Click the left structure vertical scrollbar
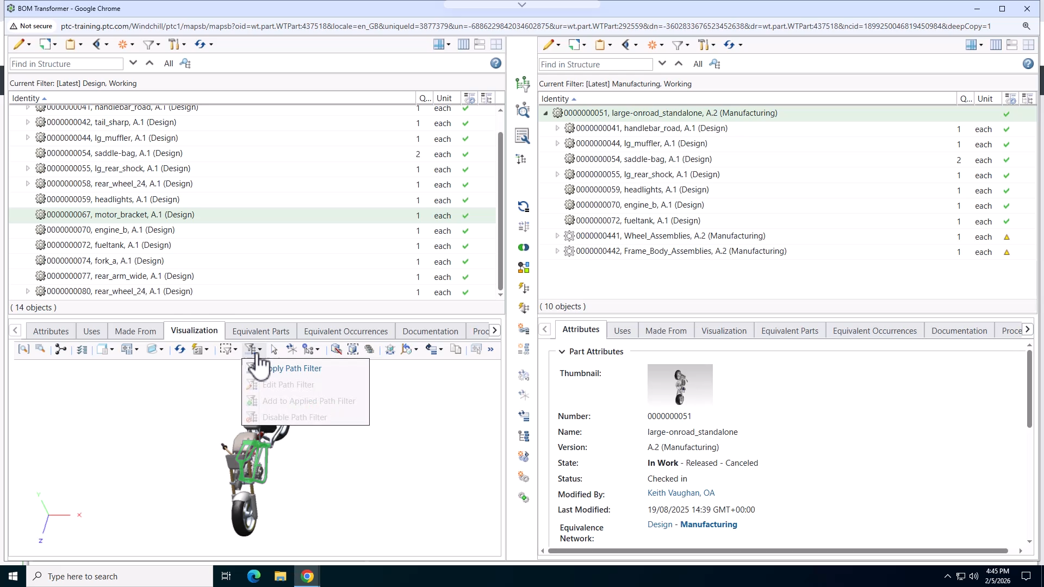Viewport: 1044px width, 587px height. 500,212
